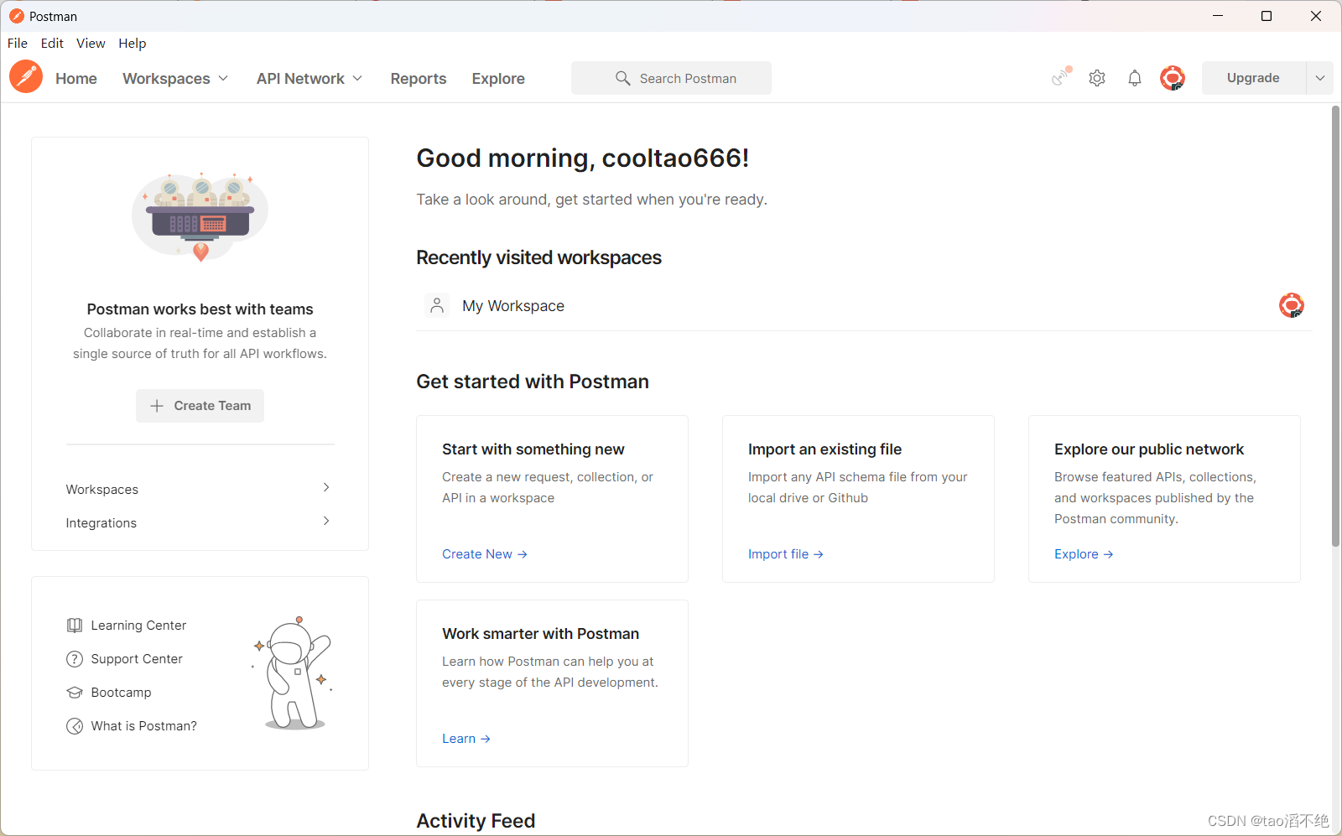This screenshot has width=1342, height=836.
Task: Click the Create Team button
Action: [x=200, y=406]
